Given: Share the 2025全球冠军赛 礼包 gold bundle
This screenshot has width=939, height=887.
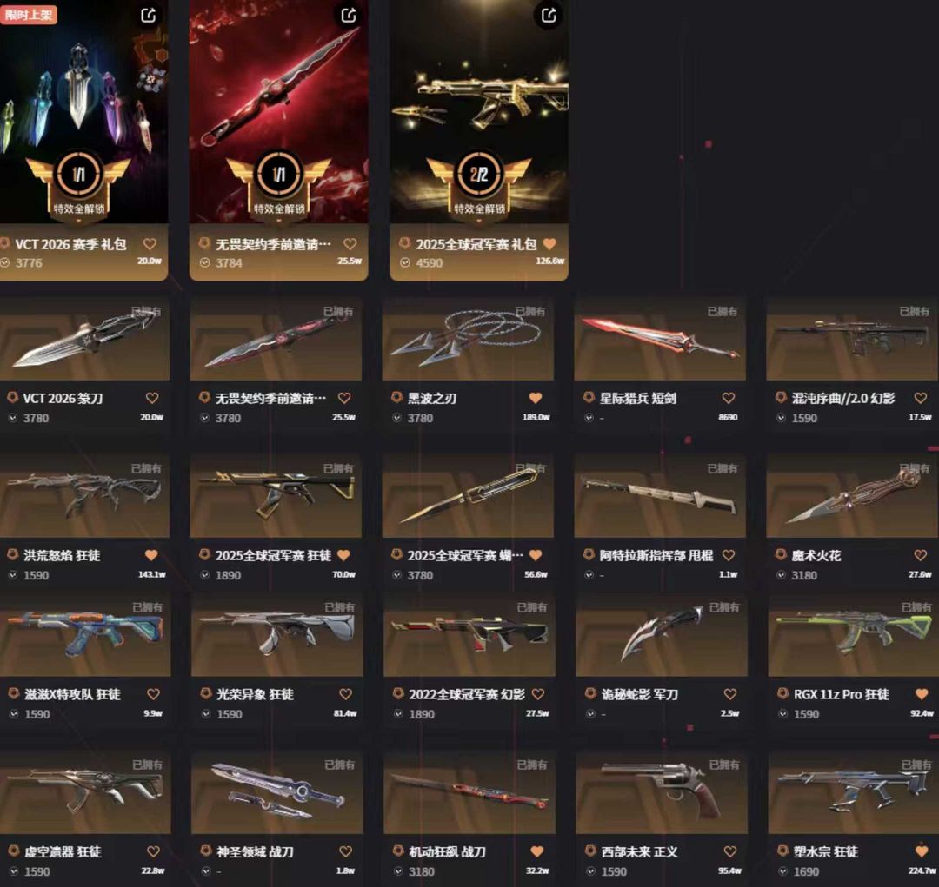Looking at the screenshot, I should coord(549,15).
